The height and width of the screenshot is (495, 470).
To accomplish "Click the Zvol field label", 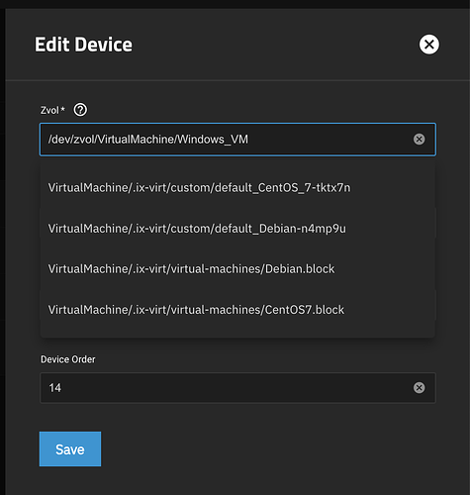I will pos(49,110).
